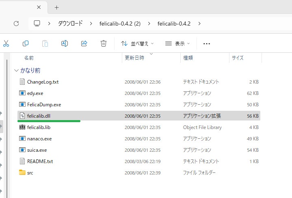The height and width of the screenshot is (198, 292).
Task: Open a new tab with plus button
Action: 56,7
